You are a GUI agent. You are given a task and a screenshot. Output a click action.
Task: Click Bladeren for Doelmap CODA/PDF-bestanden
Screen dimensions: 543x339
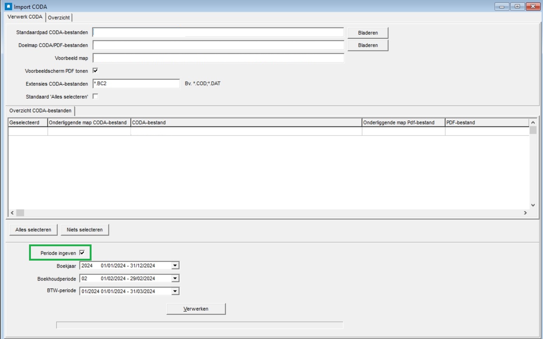(368, 45)
